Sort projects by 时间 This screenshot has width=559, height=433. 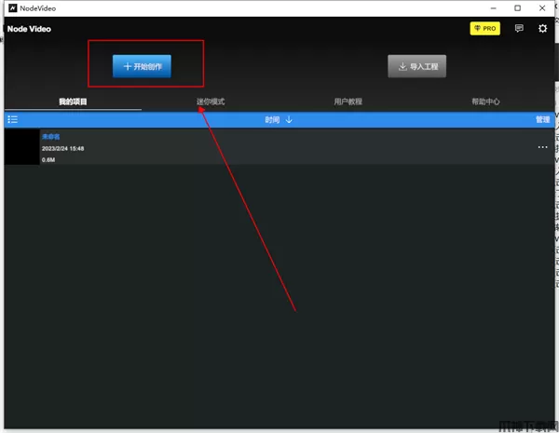tap(279, 119)
